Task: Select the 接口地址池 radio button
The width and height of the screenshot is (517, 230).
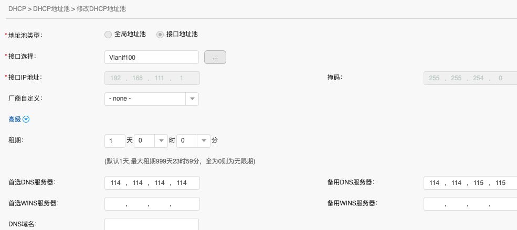Action: click(160, 35)
